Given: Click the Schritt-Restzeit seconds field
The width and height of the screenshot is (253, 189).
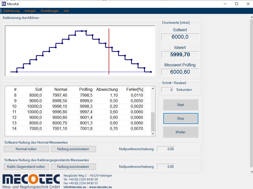Looking at the screenshot, I should pos(168,90).
